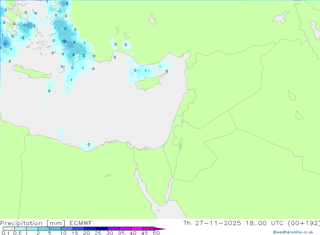
Task: Select the 30–35 mm purple legend swatch
Action: (x=113, y=229)
